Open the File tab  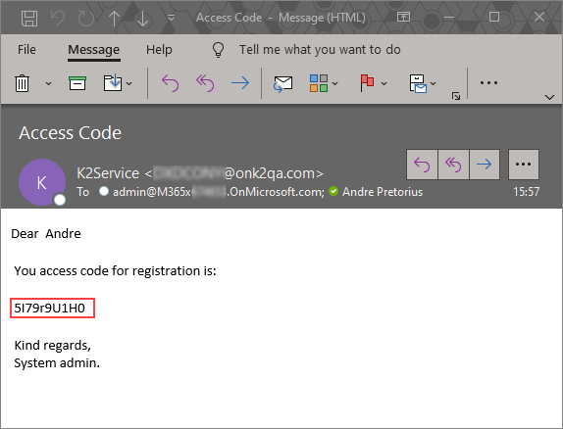coord(26,50)
